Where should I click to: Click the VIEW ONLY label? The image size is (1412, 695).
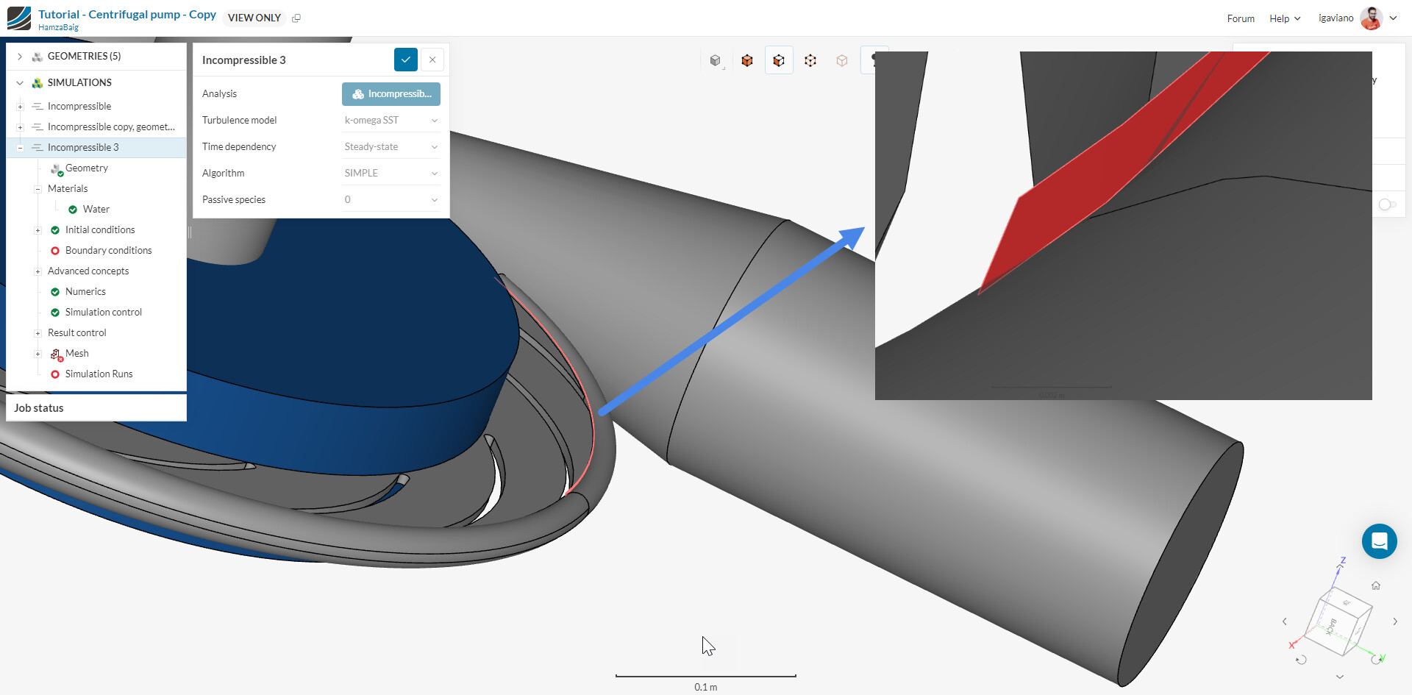point(254,18)
